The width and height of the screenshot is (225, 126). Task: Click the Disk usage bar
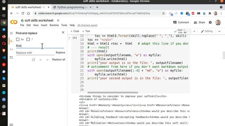pyautogui.click(x=187, y=33)
